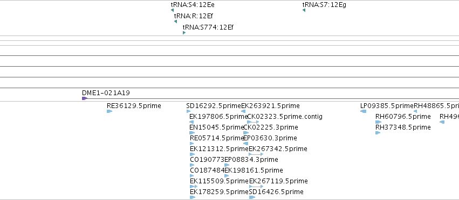Select the RH48865.5prime feature glyph

click(415, 111)
